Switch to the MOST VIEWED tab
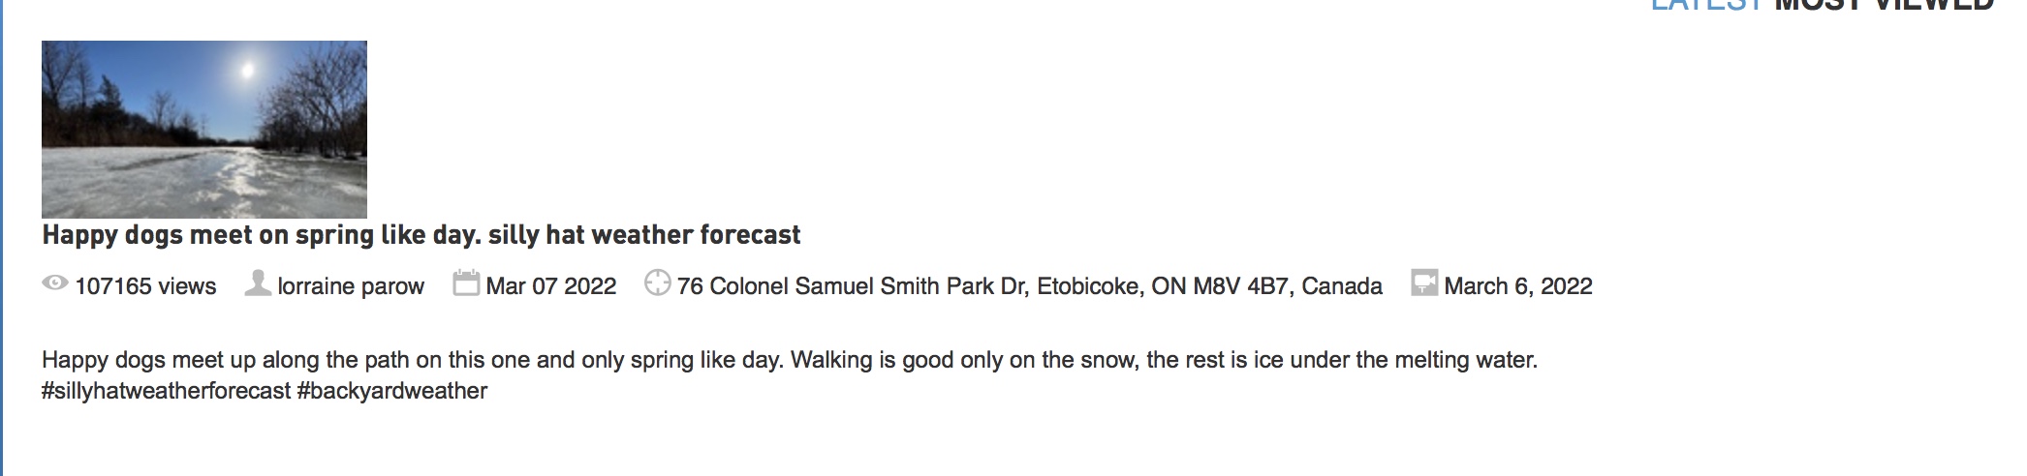2027x476 pixels. [x=1884, y=4]
